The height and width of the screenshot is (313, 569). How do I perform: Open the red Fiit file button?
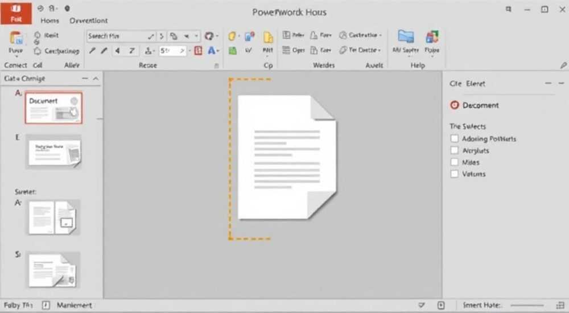(16, 13)
